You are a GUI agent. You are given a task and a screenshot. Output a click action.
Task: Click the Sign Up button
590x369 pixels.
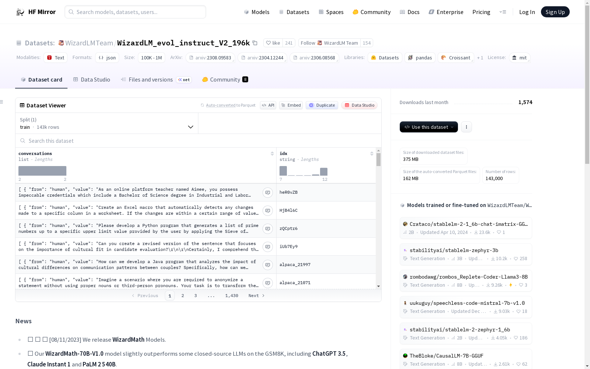pyautogui.click(x=555, y=12)
